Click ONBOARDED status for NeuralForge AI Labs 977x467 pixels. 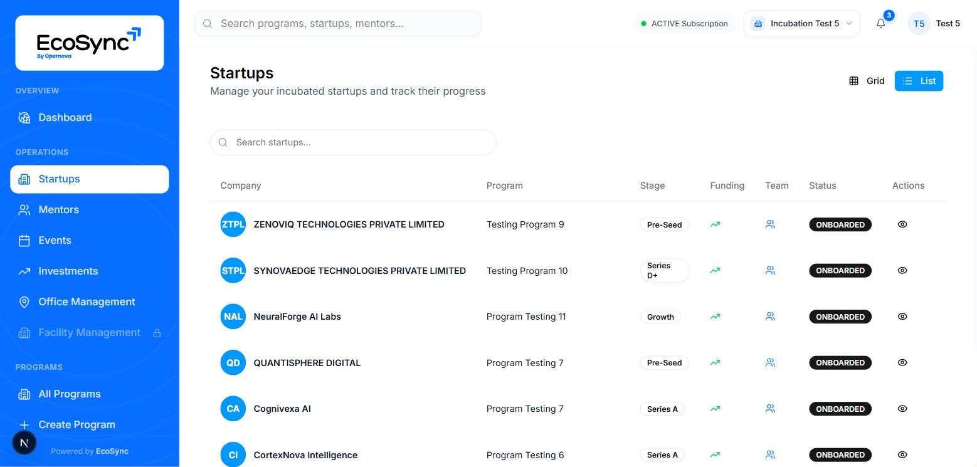point(840,317)
